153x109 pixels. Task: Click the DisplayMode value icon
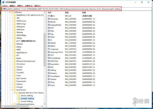(48, 25)
